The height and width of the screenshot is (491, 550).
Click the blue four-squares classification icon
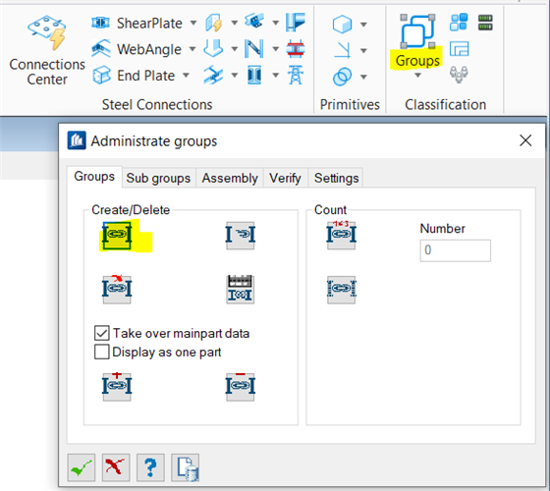459,22
